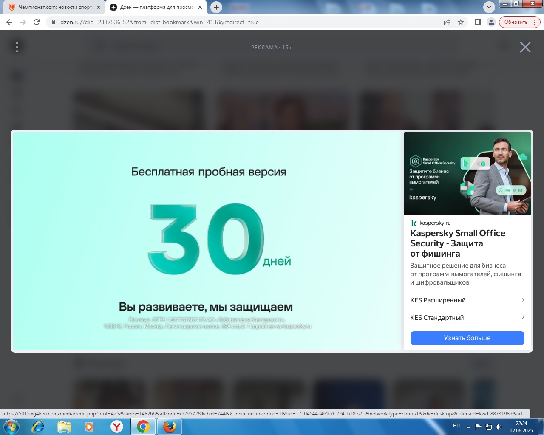Open Kaspersky Small Office Security headline
Screen dimensions: 544x435
click(x=458, y=243)
